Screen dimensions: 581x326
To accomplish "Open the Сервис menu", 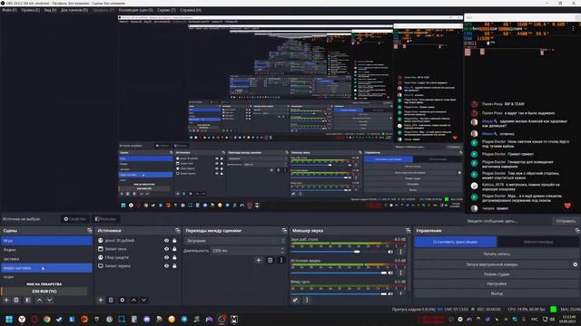I will (166, 10).
